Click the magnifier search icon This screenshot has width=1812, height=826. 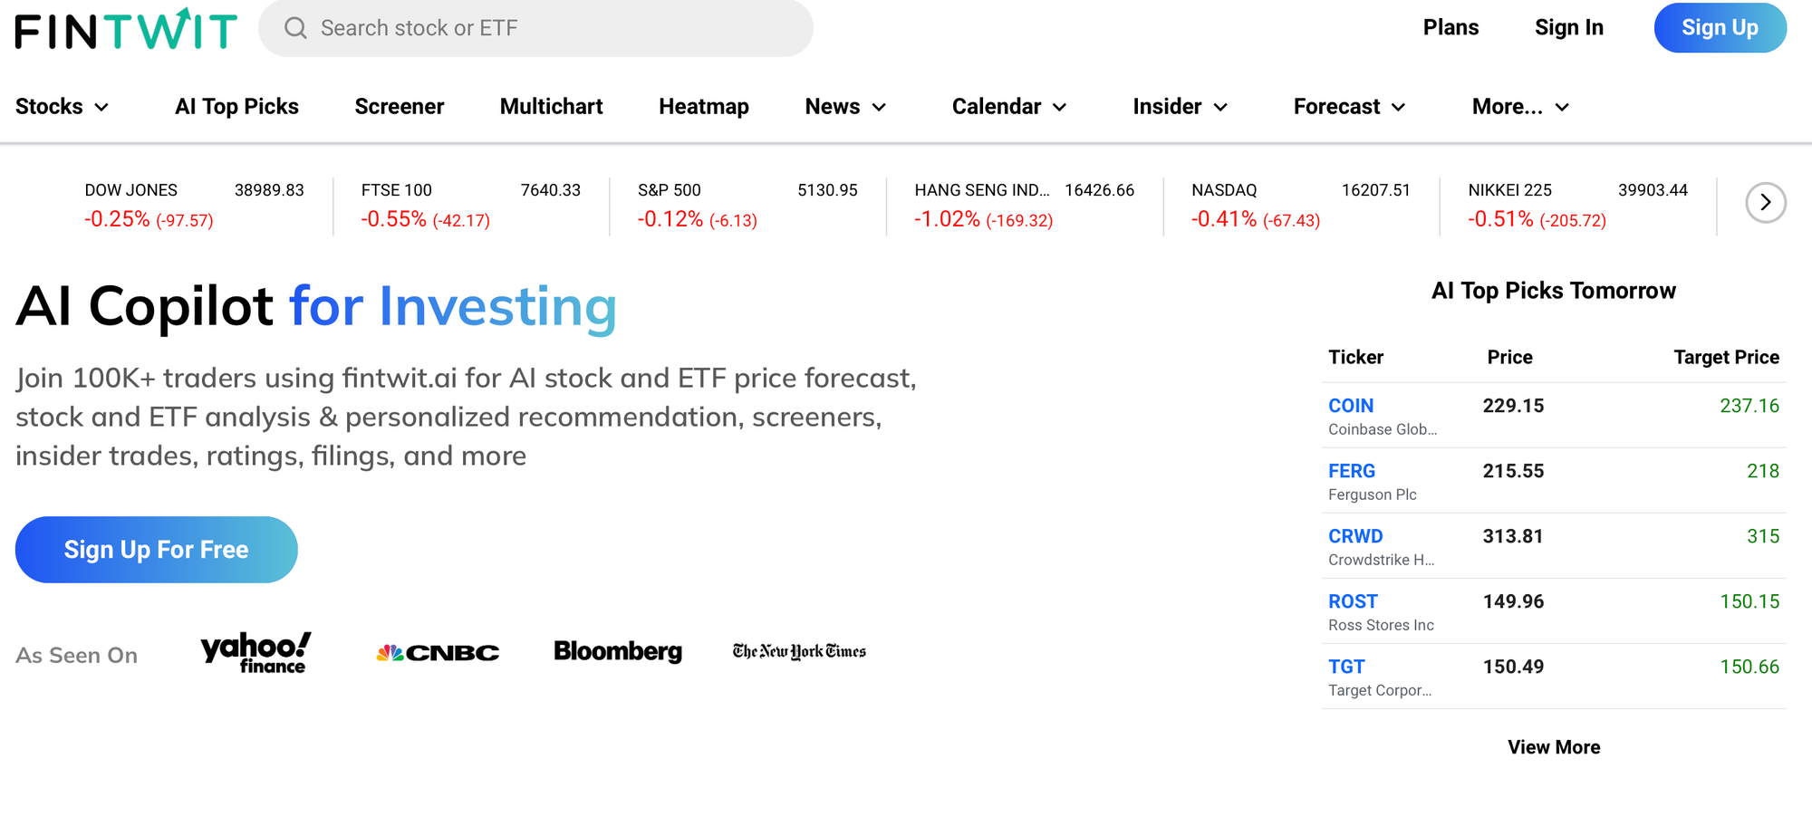[295, 28]
